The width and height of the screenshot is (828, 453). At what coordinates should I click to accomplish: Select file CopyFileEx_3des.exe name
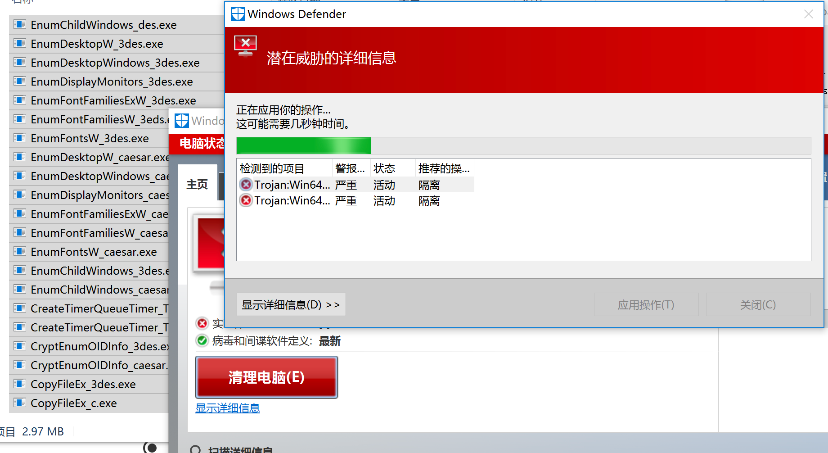point(83,384)
